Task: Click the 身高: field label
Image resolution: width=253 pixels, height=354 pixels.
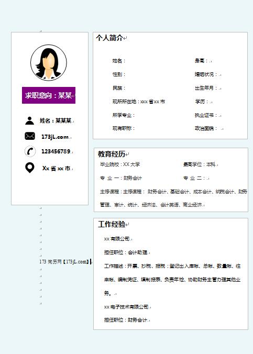Action: [202, 61]
